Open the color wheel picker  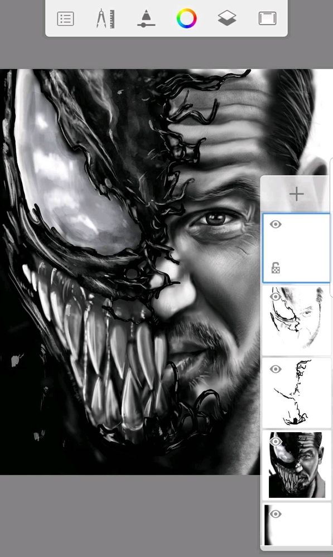186,18
